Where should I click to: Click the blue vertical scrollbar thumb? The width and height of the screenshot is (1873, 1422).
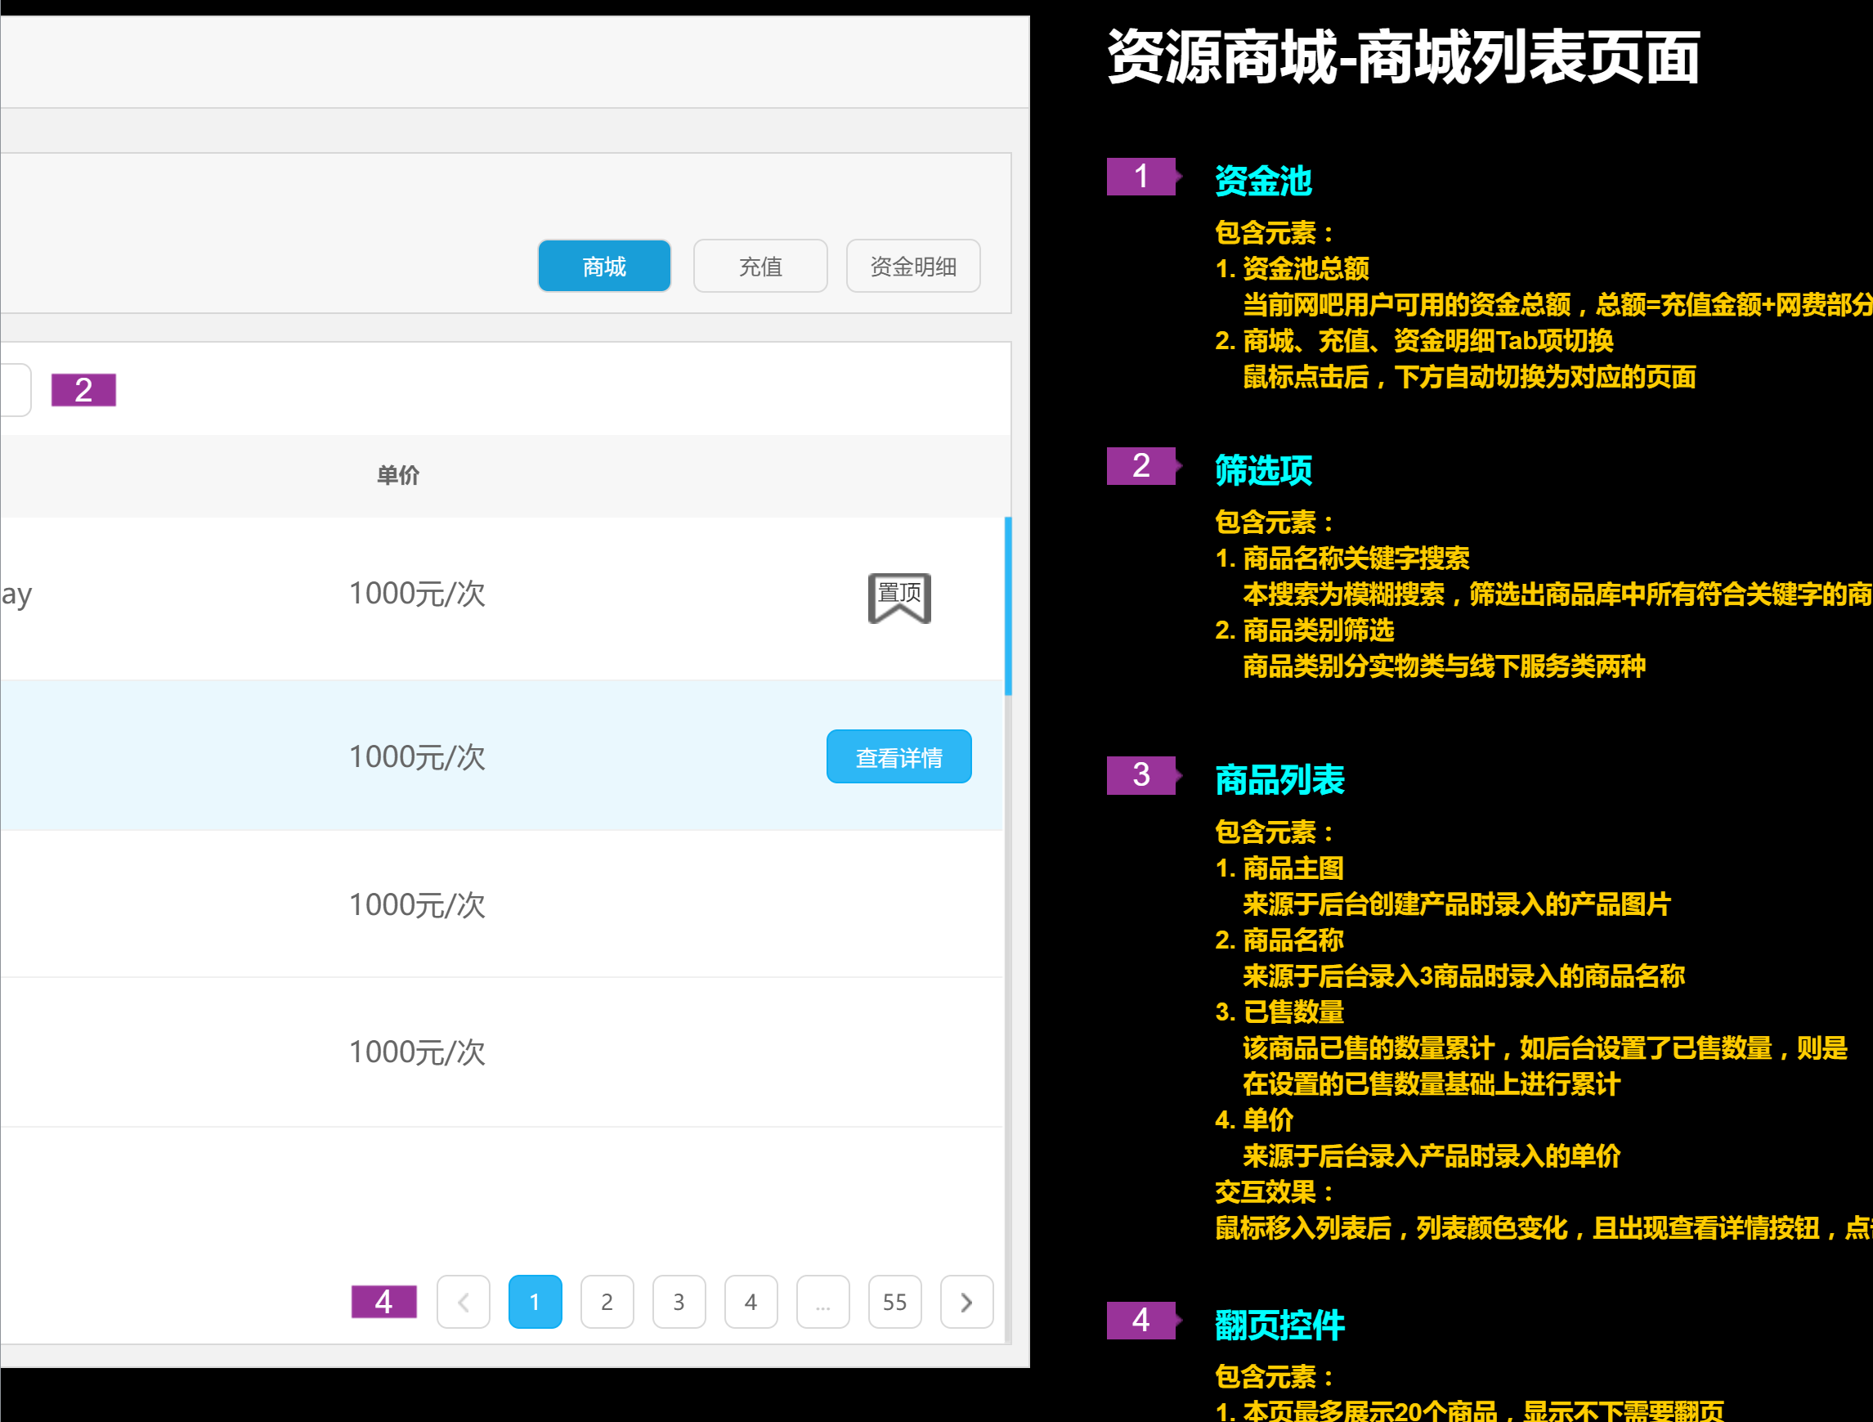[x=1007, y=606]
